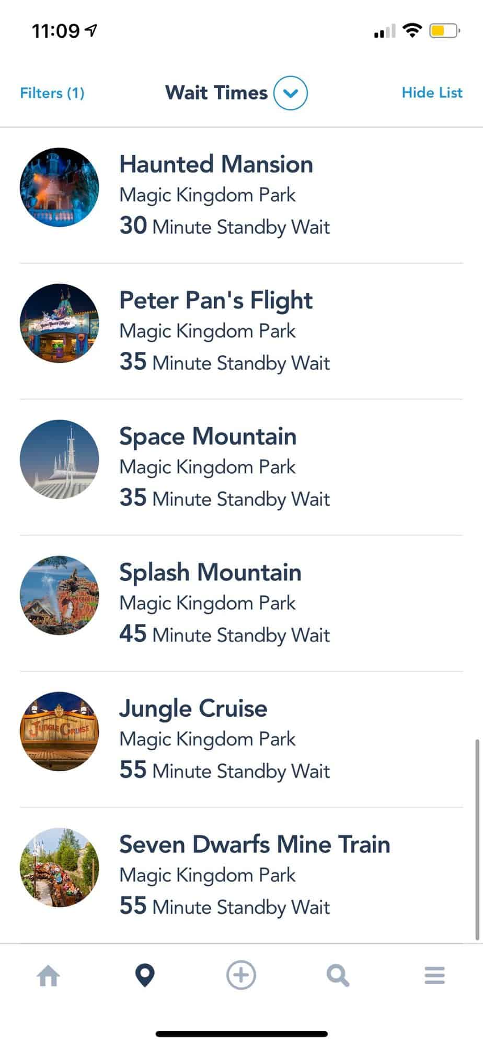Open Filters (1) options
Screen dimensions: 483x1047
pos(52,93)
